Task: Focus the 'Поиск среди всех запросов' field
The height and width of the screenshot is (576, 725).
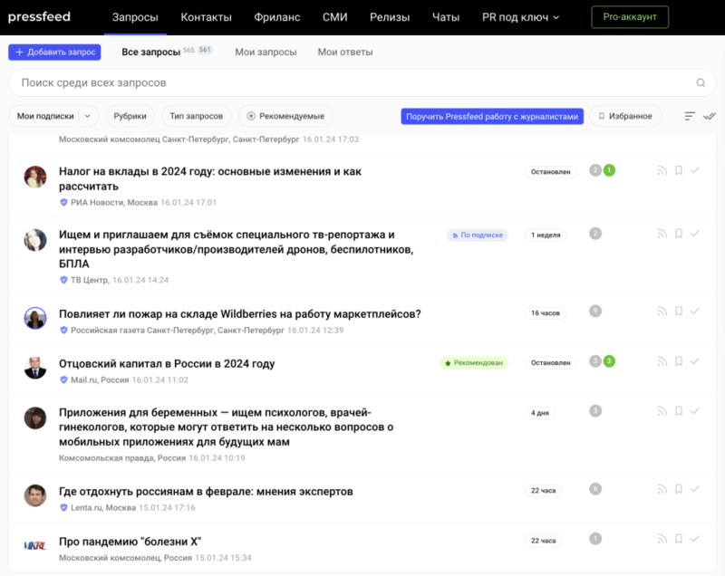Action: click(x=362, y=82)
